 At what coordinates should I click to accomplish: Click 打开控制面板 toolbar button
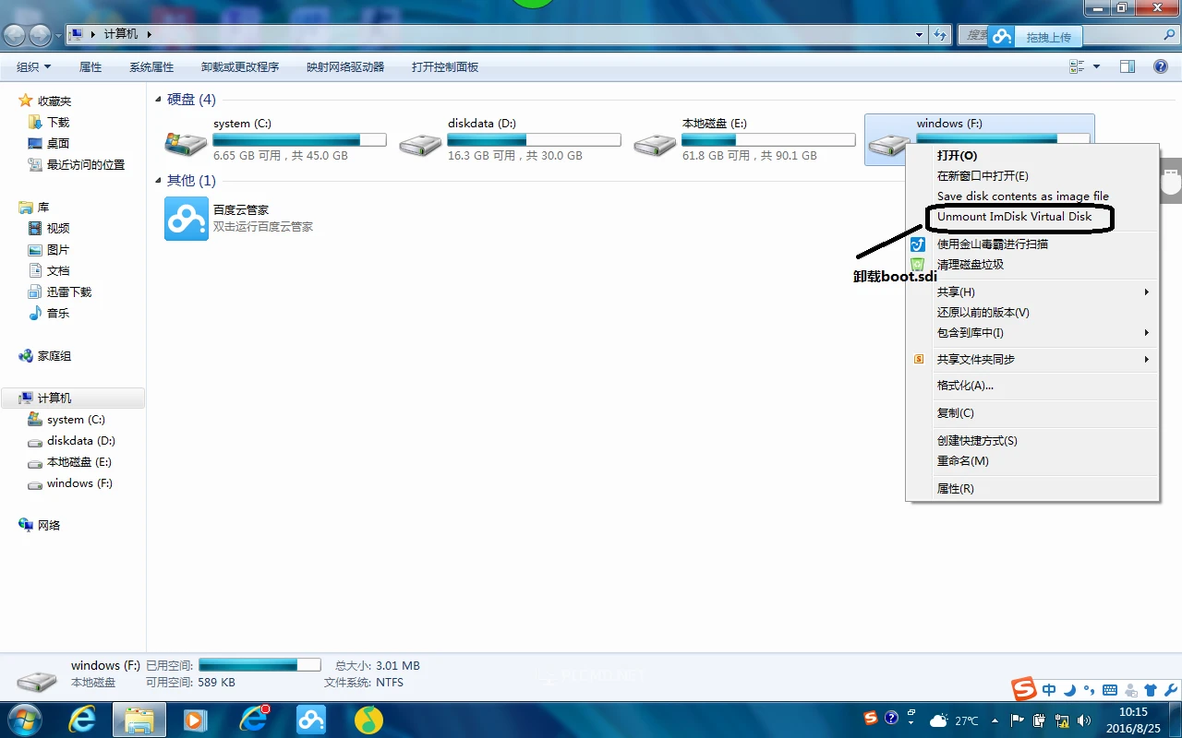445,66
